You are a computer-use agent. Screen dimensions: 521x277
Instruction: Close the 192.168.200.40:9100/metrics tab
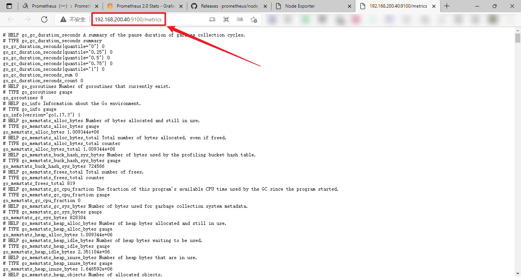[434, 6]
